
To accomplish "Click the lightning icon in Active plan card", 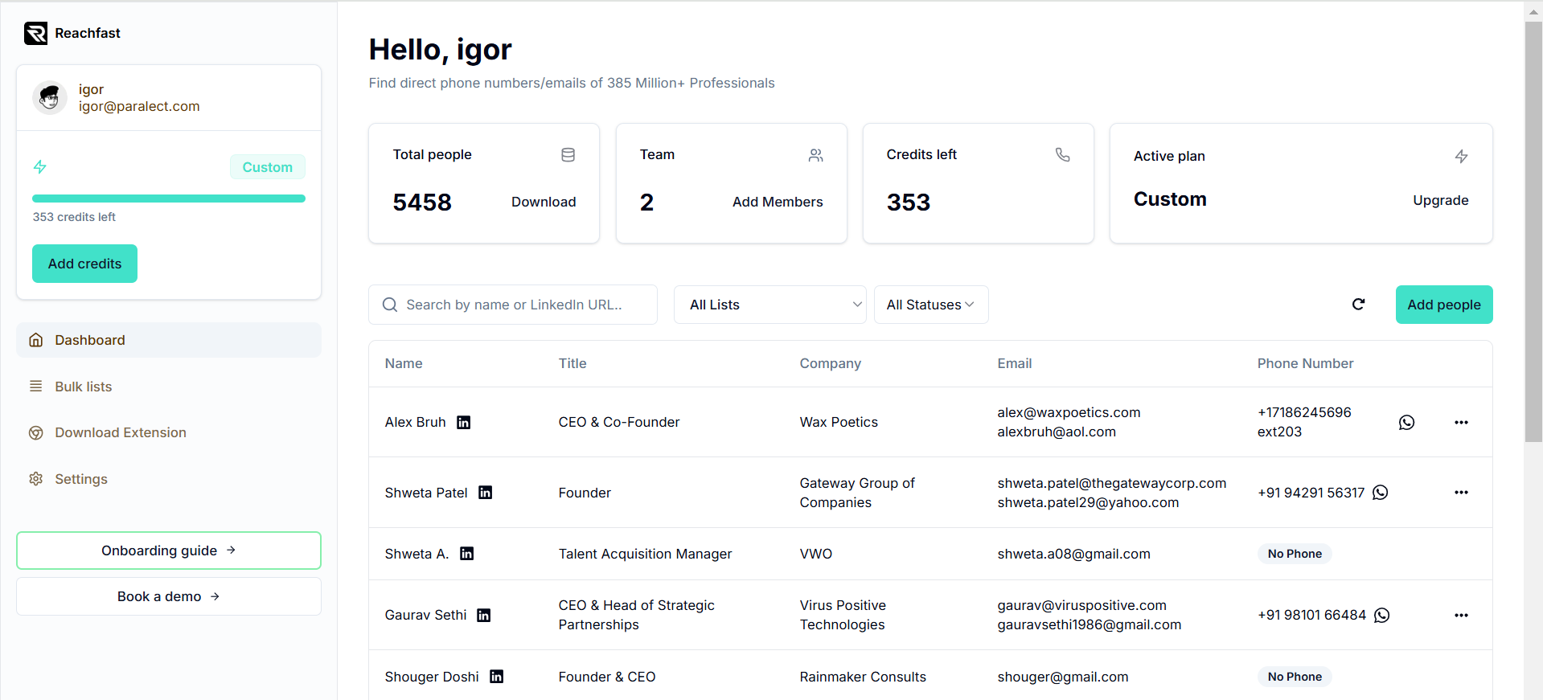I will (x=1461, y=157).
